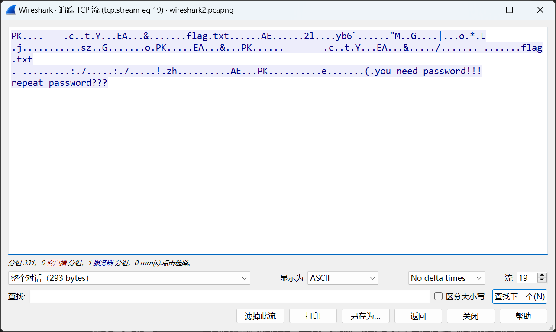Open the No delta times dropdown

446,278
